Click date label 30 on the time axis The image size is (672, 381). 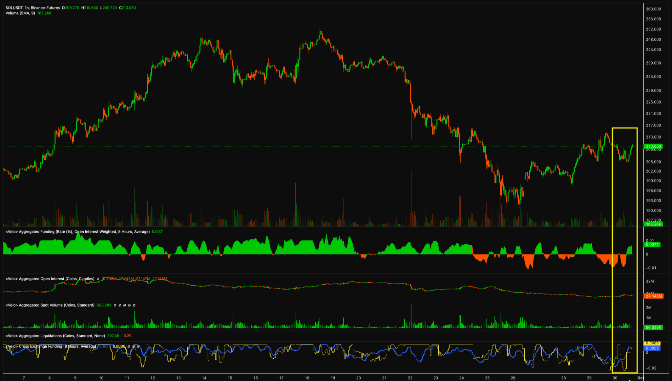click(615, 378)
